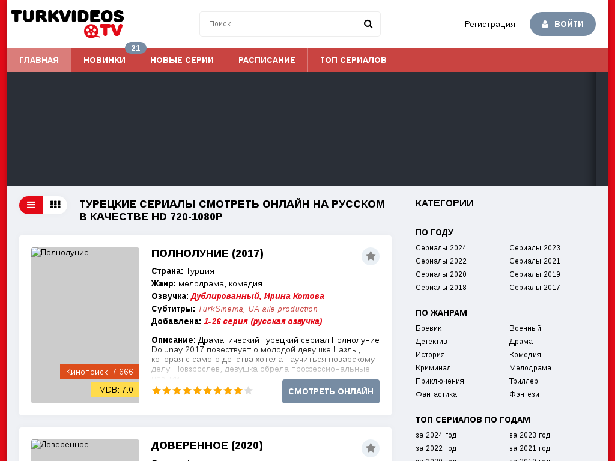Open the Расписание page
Image resolution: width=615 pixels, height=461 pixels.
coord(267,60)
